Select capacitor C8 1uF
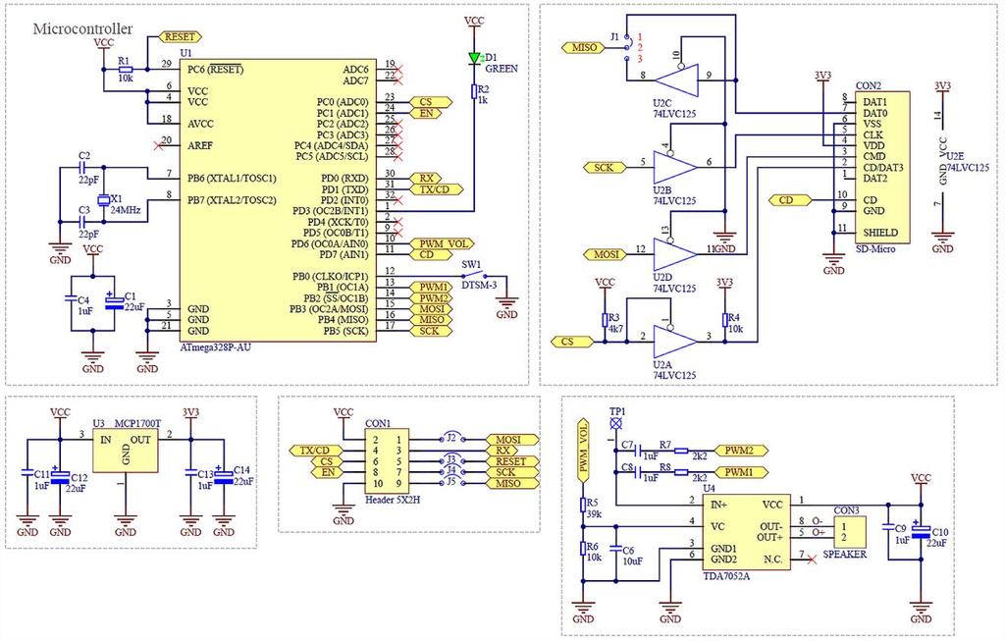The width and height of the screenshot is (1005, 641). tap(638, 473)
